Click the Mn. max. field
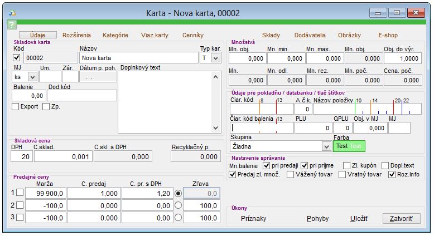 click(x=325, y=58)
